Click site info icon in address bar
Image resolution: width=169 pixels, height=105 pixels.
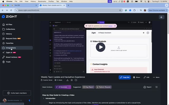point(16,10)
